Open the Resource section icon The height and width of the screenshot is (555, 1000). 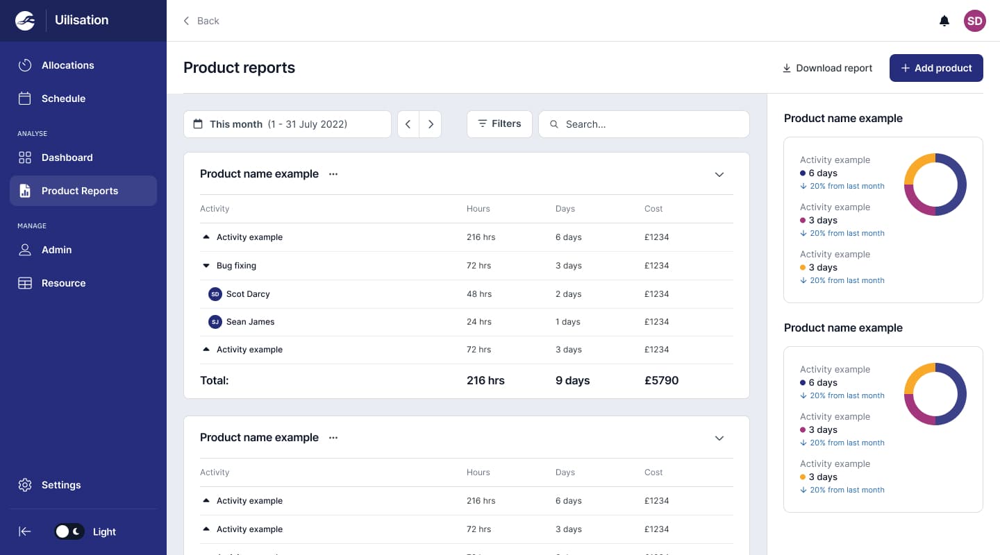[x=25, y=283]
